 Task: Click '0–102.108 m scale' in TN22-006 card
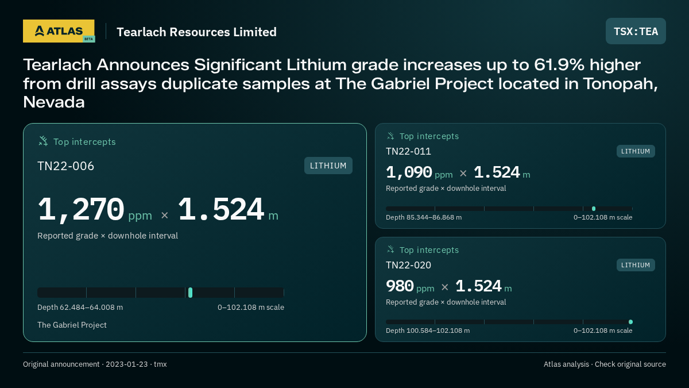(x=251, y=307)
